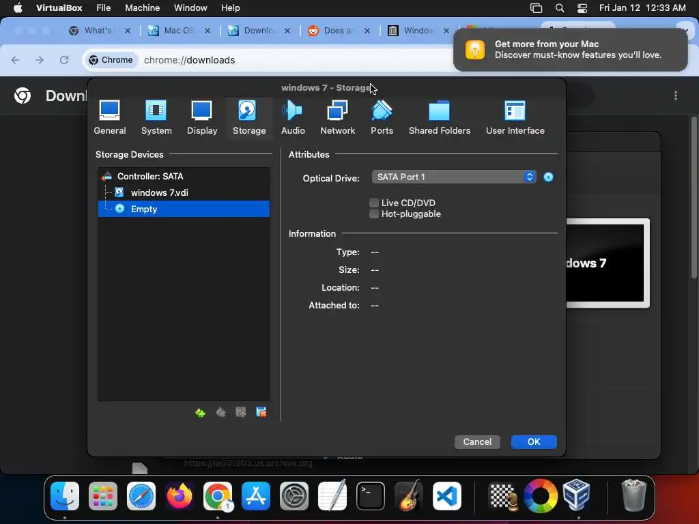Open the General settings section
The height and width of the screenshot is (524, 699).
110,117
